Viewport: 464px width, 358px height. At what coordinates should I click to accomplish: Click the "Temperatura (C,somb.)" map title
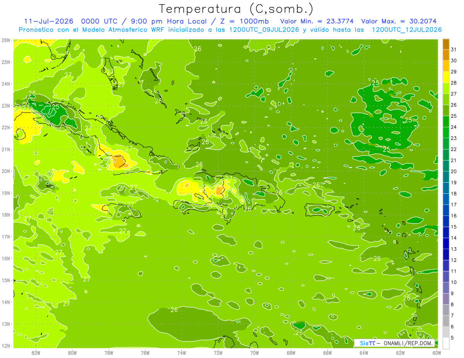point(236,9)
